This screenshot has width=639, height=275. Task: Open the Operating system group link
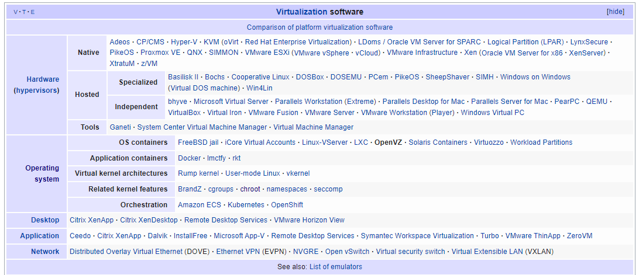(x=42, y=173)
